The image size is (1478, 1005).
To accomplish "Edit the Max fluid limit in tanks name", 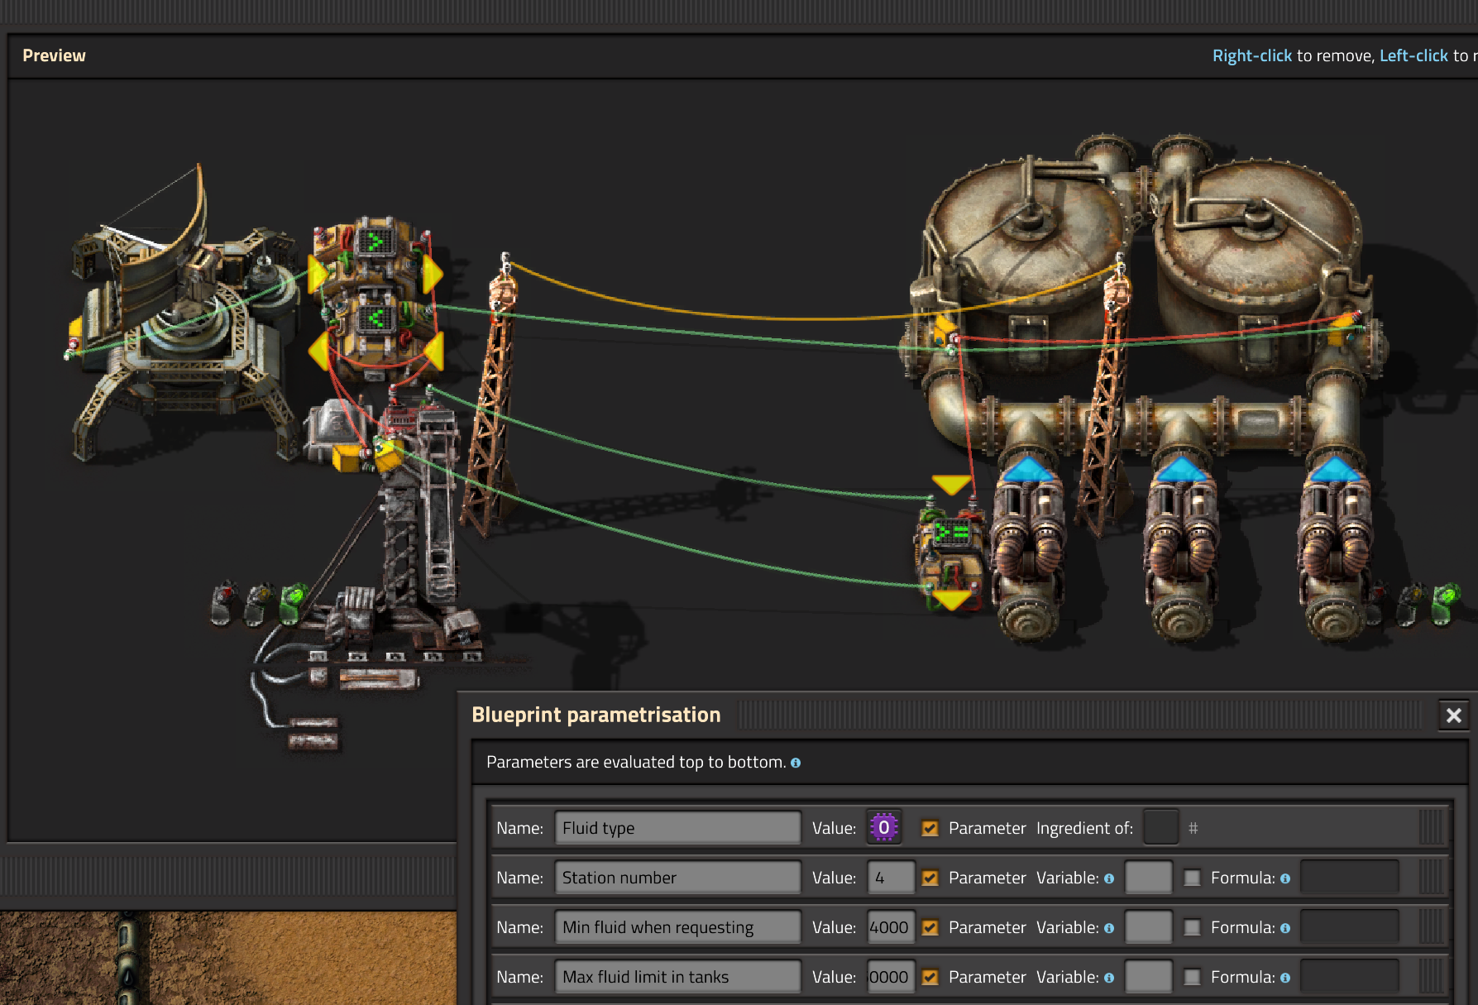I will click(x=677, y=976).
